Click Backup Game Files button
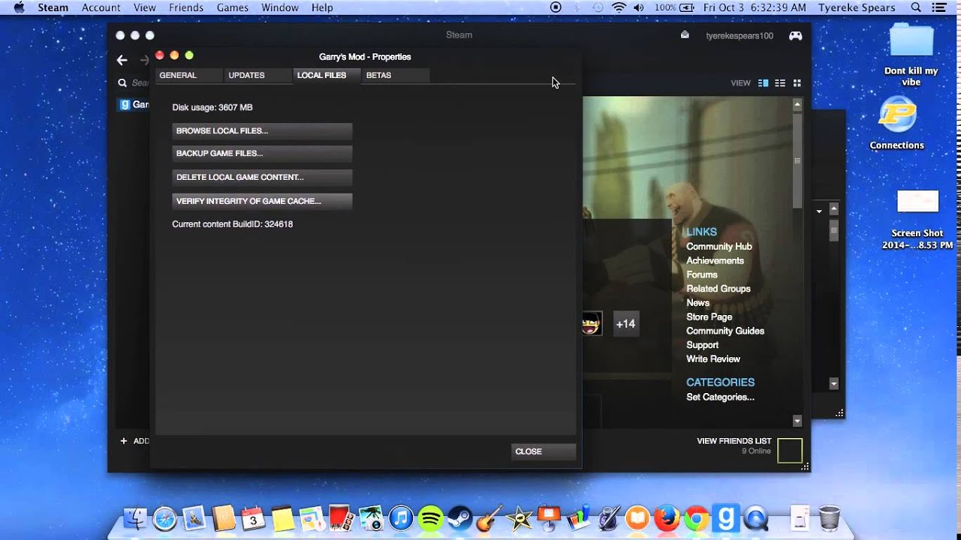The width and height of the screenshot is (961, 540). coord(262,153)
